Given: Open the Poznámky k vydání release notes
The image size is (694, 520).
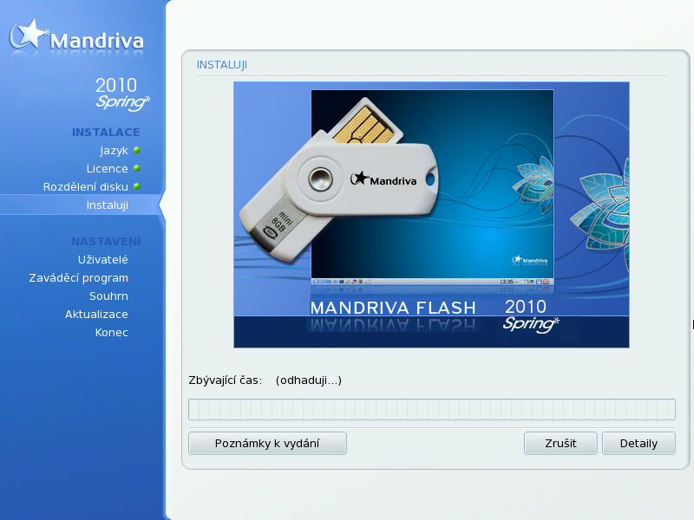Looking at the screenshot, I should (267, 443).
